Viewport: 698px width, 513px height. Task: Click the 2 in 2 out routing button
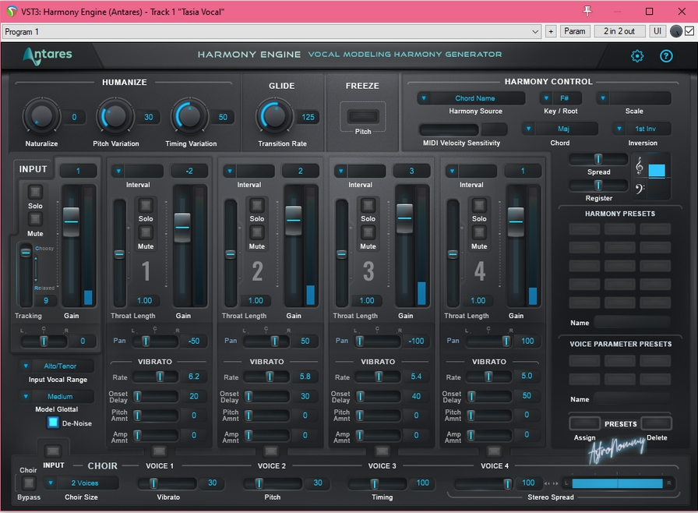tap(619, 31)
